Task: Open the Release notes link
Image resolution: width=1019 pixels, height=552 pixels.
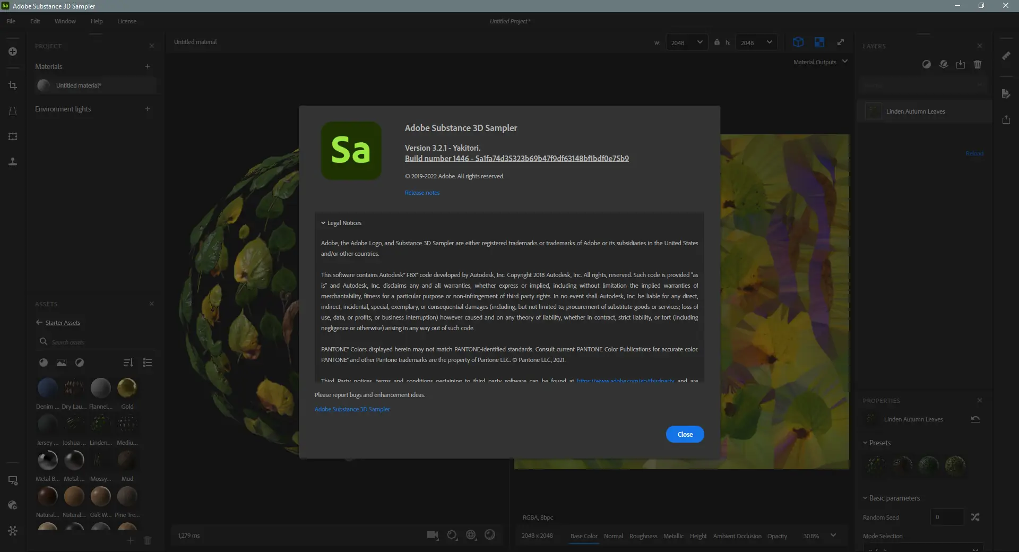Action: (422, 193)
